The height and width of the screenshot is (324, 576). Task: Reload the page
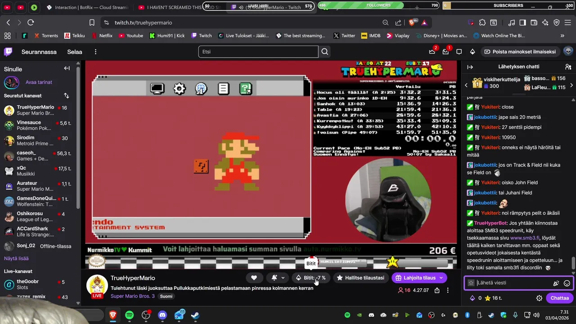click(x=31, y=22)
